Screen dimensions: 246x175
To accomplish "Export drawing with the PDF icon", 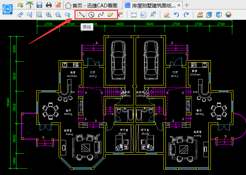I will 58,5.
